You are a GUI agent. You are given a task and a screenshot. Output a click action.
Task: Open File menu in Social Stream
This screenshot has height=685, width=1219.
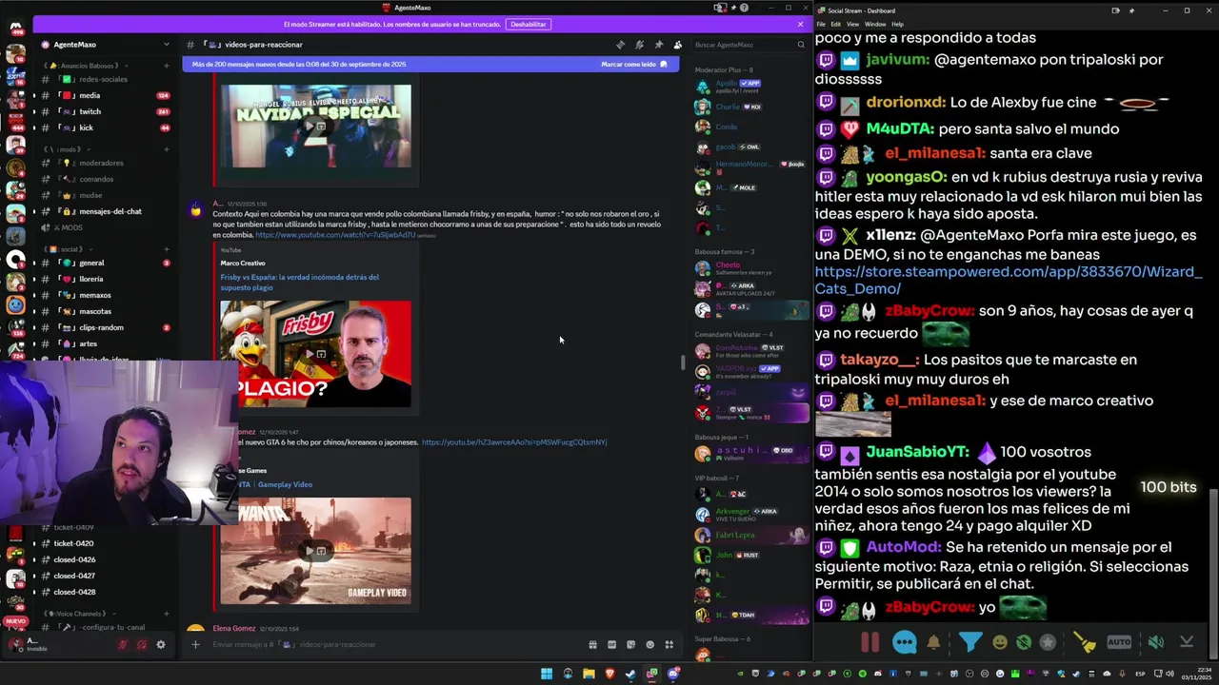pyautogui.click(x=821, y=24)
